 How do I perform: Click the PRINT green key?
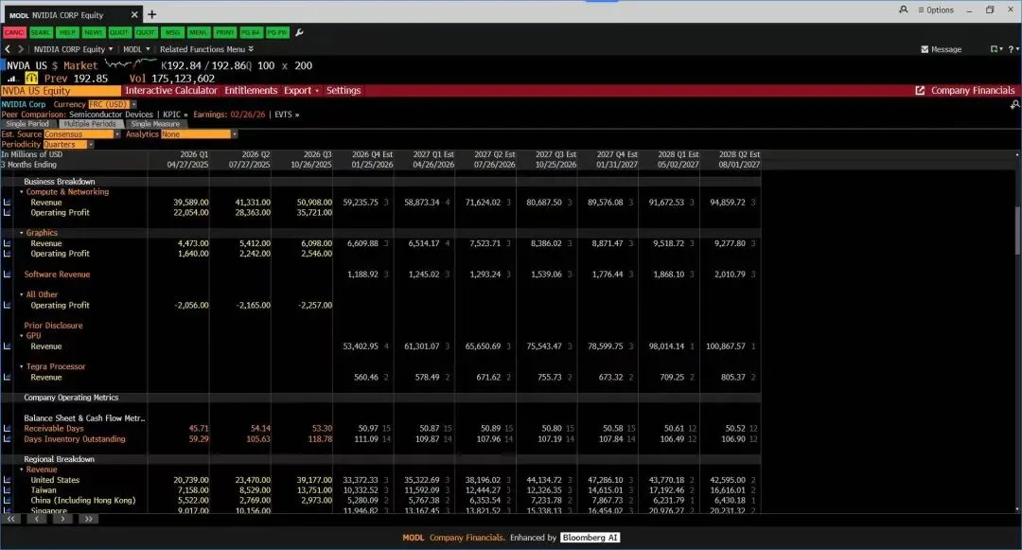(225, 32)
